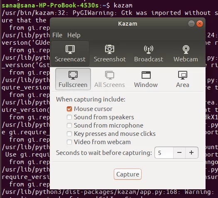Enable Video from webcam option

point(69,142)
